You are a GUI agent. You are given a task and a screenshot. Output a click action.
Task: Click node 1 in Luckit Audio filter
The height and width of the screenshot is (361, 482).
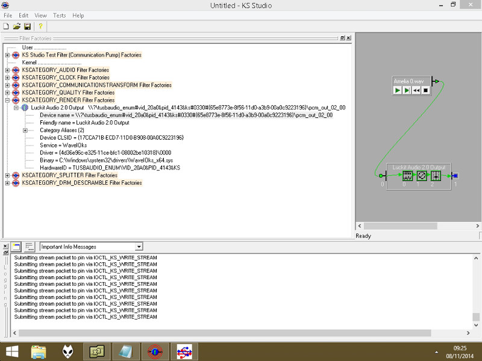pyautogui.click(x=421, y=176)
